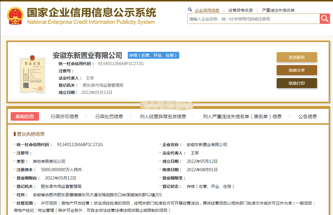Click the small magnifier icon beside 企业信用信息
The image size is (333, 215).
point(190,10)
